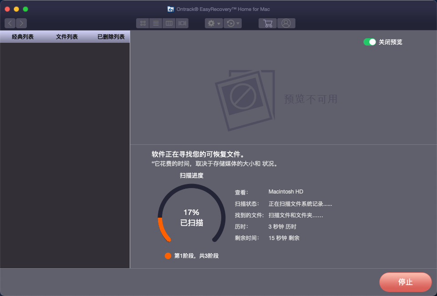Switch to cover flow view
Image resolution: width=437 pixels, height=296 pixels.
[182, 23]
